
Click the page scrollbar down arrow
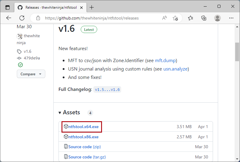[237, 159]
